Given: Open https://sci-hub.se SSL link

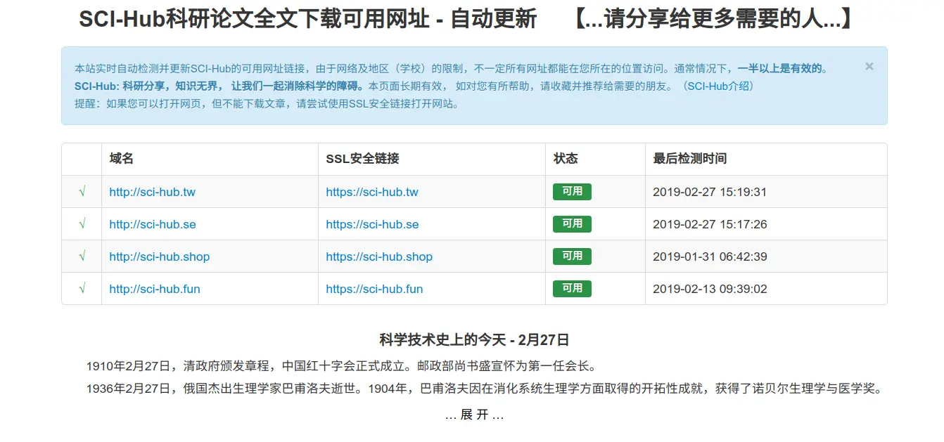Looking at the screenshot, I should pos(372,224).
